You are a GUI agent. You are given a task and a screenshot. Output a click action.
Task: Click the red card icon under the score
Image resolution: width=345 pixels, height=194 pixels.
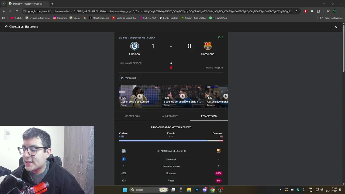pyautogui.click(x=171, y=68)
